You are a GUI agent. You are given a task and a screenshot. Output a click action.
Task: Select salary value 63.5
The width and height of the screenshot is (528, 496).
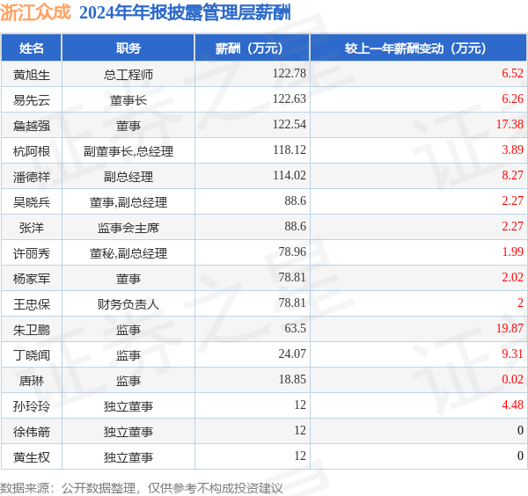coord(296,329)
